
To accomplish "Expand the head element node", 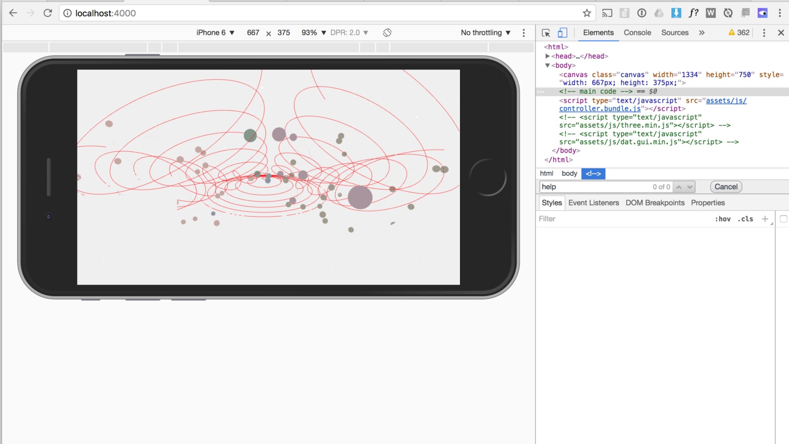I will [x=547, y=56].
